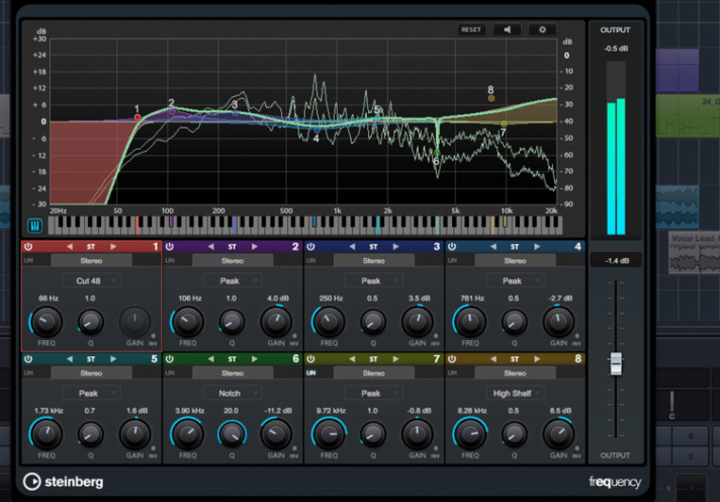The width and height of the screenshot is (720, 502).
Task: Click band 5 right arrow icon
Action: click(113, 359)
